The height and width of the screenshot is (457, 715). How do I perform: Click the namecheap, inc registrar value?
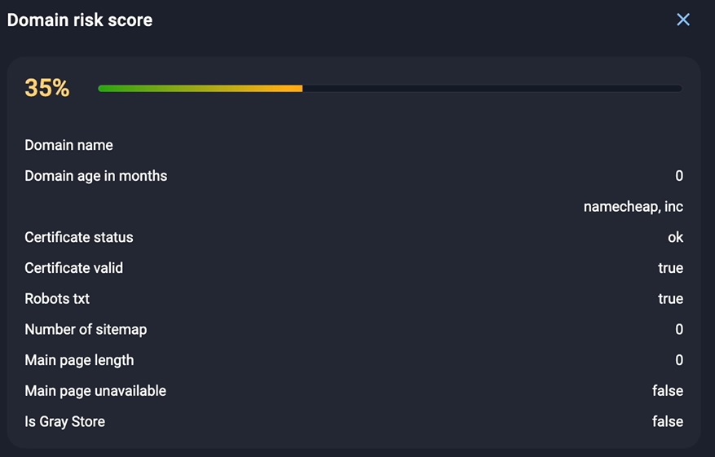pyautogui.click(x=633, y=207)
